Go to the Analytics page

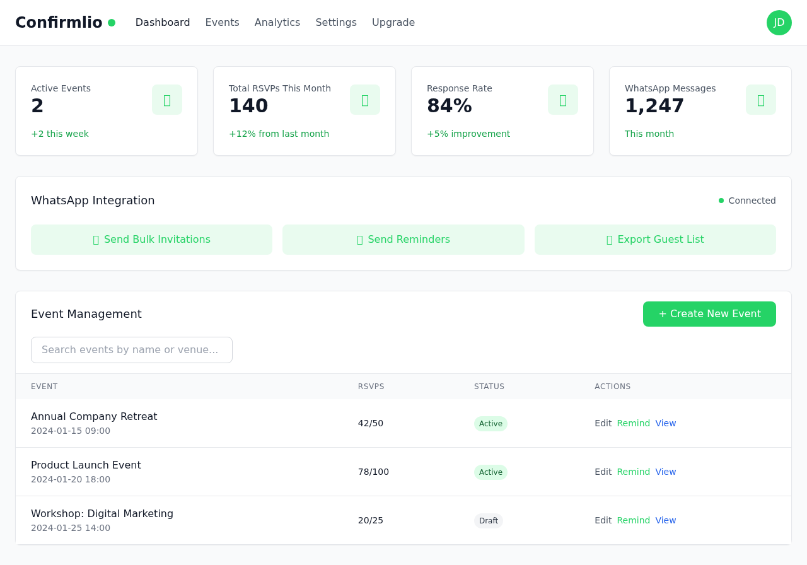pyautogui.click(x=277, y=23)
